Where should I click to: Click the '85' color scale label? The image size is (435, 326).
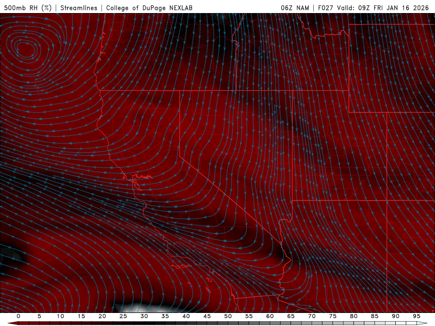375,316
